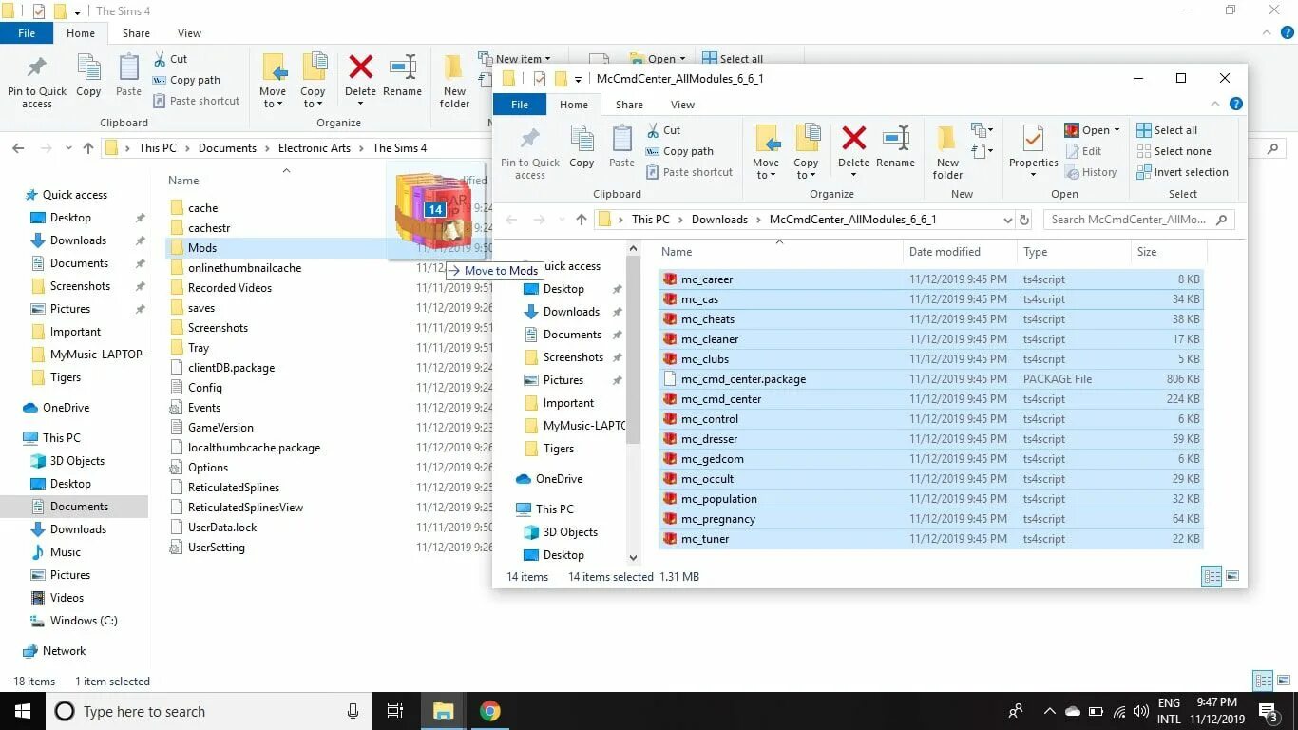Image resolution: width=1298 pixels, height=730 pixels.
Task: Click Rename icon in McCmdCenter window ribbon
Action: (x=895, y=140)
